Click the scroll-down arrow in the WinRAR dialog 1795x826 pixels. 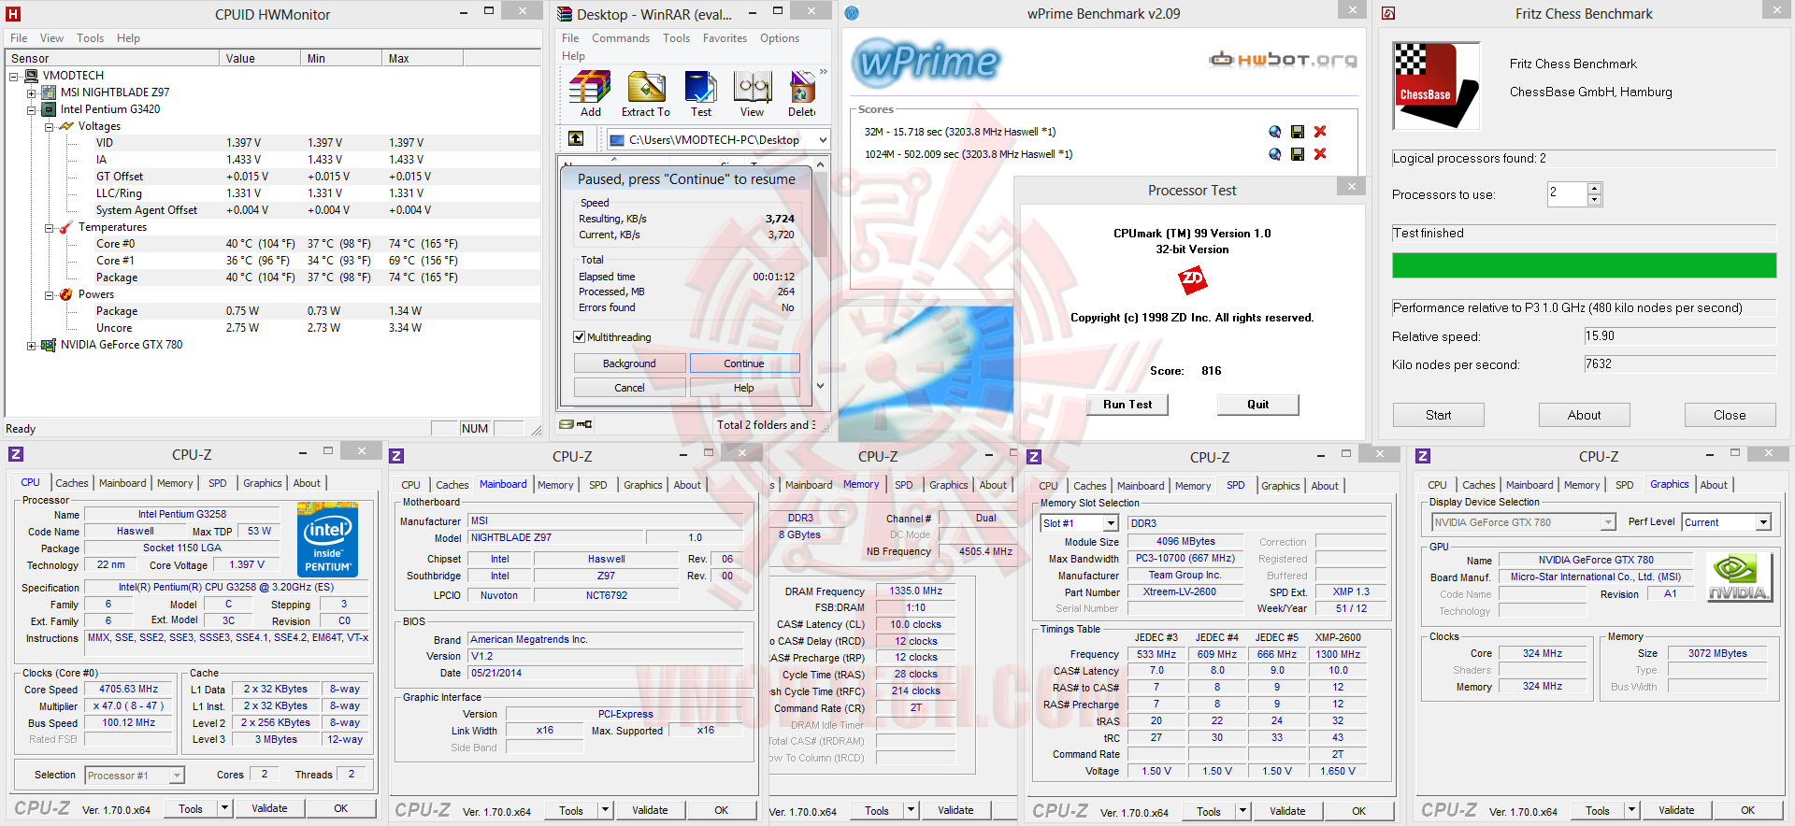click(x=820, y=386)
